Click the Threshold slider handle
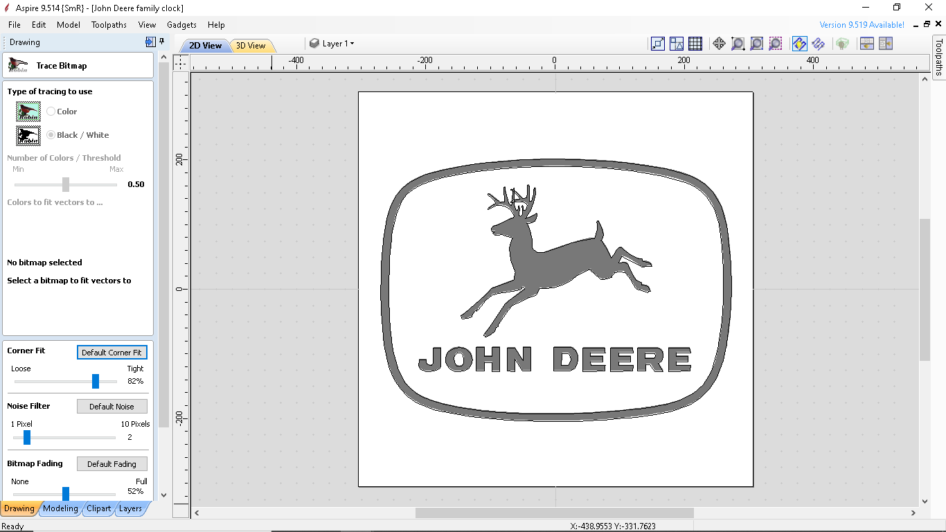946x532 pixels. tap(66, 184)
